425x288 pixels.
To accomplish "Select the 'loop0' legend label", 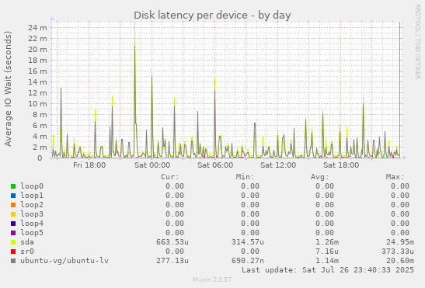I will (x=32, y=186).
